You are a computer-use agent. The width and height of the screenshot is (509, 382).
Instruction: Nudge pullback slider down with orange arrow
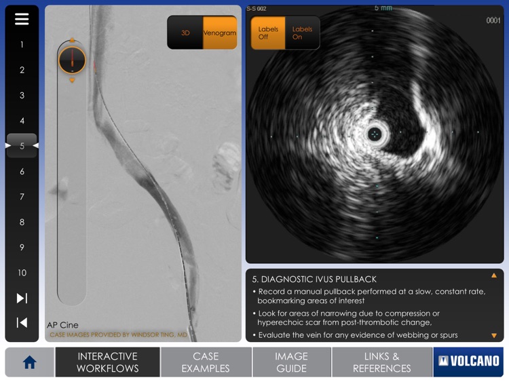[x=72, y=80]
